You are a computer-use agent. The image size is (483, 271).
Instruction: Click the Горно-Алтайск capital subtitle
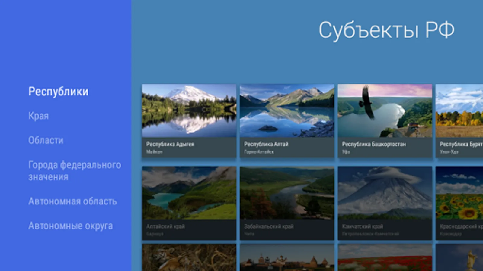(x=259, y=152)
